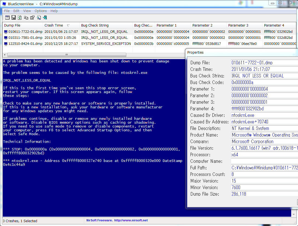Screen dimensions: 298x226
Task: Select crash time 2011/01/03 1:05:26 cell
Action: 60,38
